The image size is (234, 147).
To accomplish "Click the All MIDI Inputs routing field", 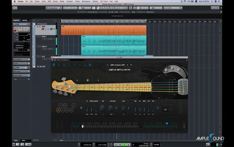I will 22,45.
